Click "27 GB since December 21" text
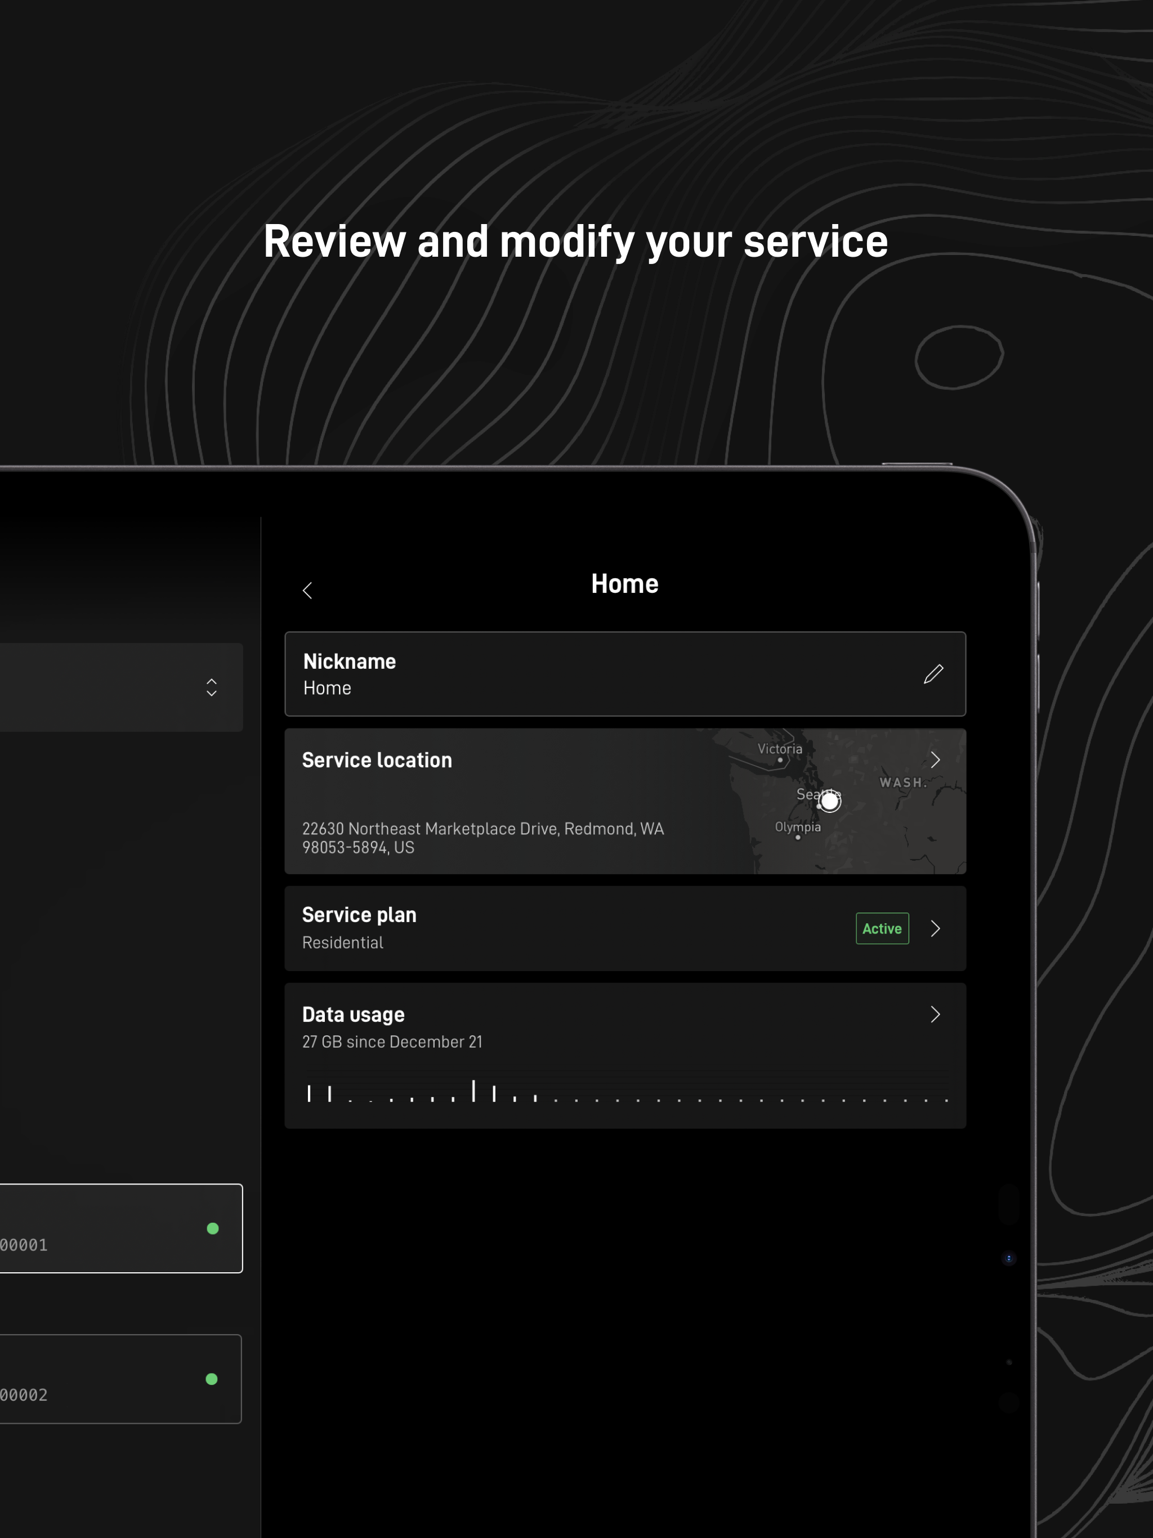 click(x=392, y=1041)
